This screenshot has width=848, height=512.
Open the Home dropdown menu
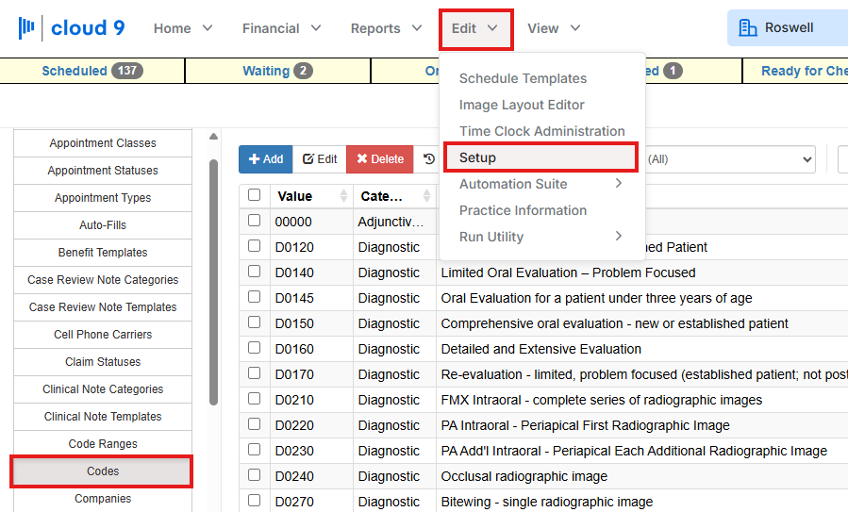pyautogui.click(x=183, y=28)
